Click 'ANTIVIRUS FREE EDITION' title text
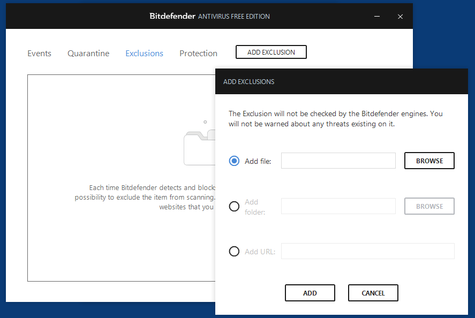 pos(234,17)
